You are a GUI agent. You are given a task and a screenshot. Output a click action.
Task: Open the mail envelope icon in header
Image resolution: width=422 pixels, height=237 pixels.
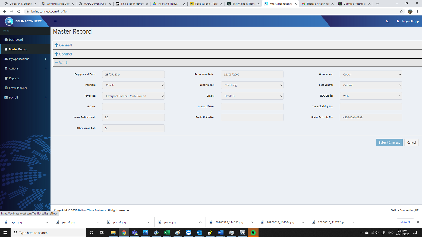(x=388, y=21)
